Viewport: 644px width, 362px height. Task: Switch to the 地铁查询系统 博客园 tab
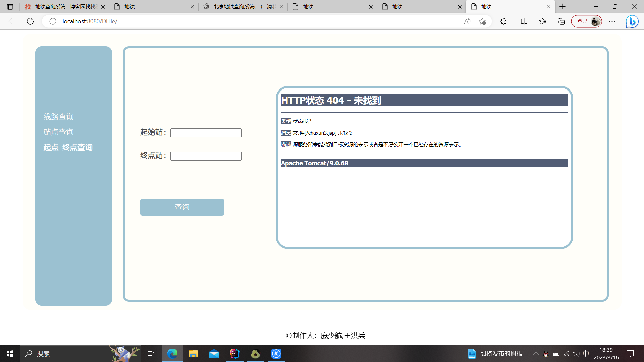tap(64, 7)
